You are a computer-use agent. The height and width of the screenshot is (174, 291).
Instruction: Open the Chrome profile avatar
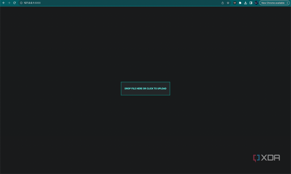tap(256, 3)
